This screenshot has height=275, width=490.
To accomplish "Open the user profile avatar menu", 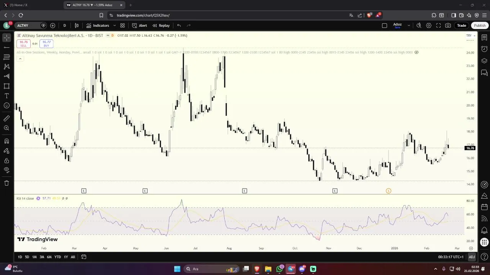I will 7,26.
